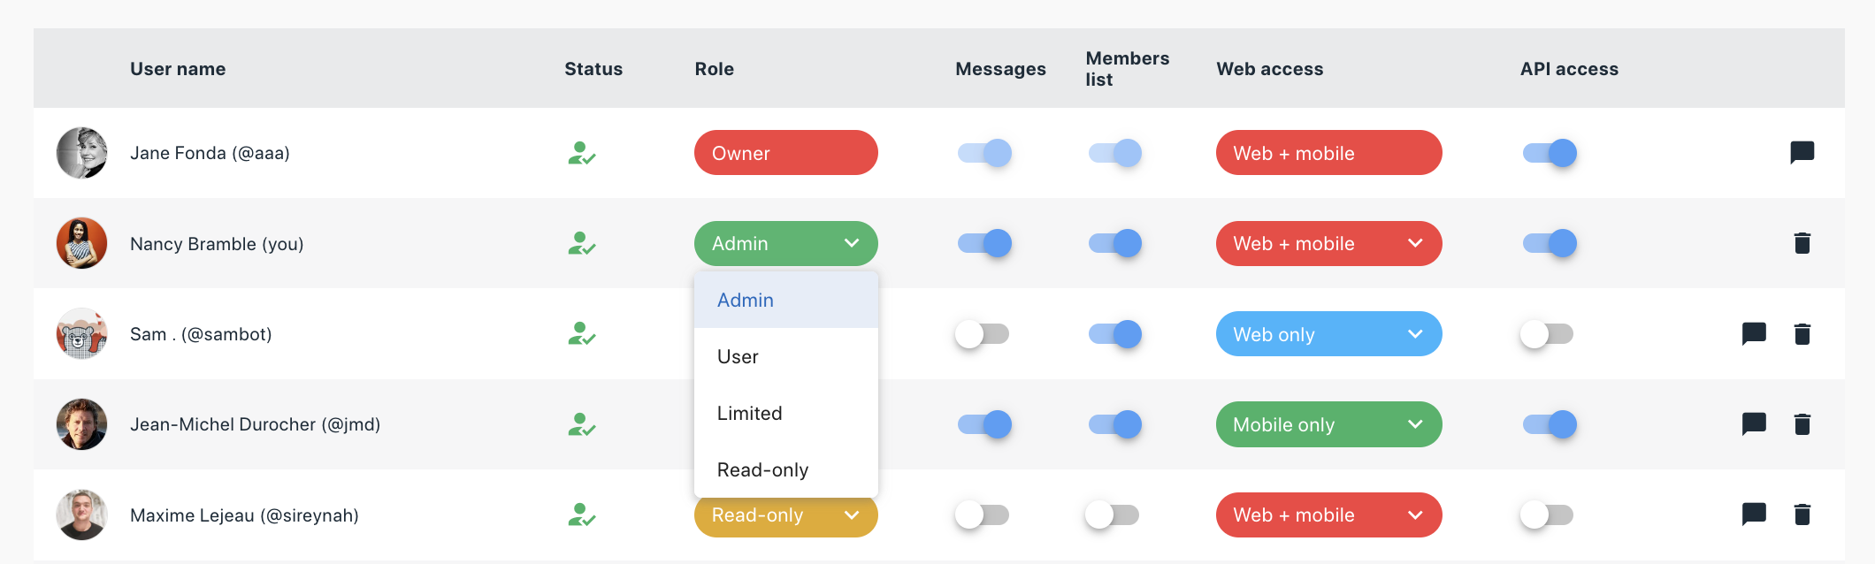
Task: Open chat icon for Jean-Michel Durocher
Action: (1754, 424)
